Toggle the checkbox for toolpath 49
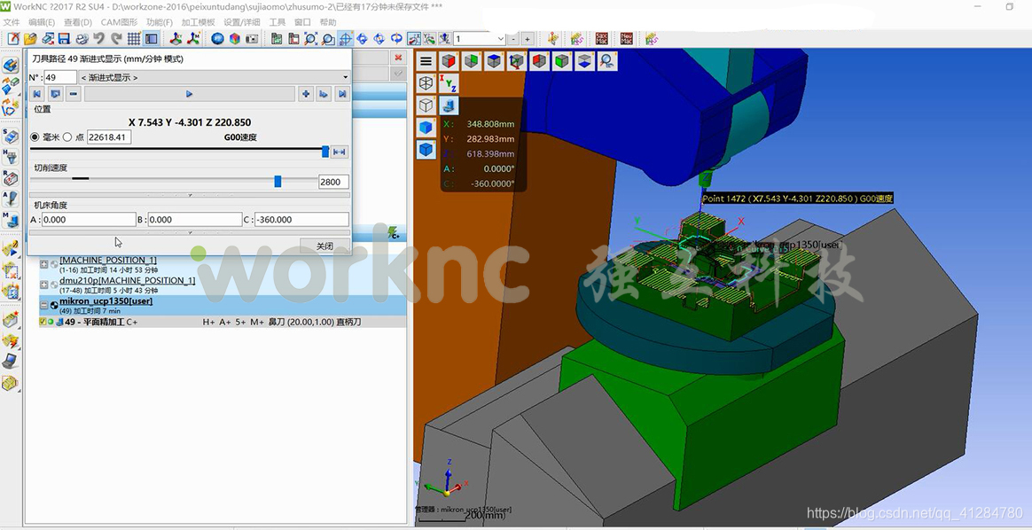This screenshot has height=530, width=1032. [43, 323]
